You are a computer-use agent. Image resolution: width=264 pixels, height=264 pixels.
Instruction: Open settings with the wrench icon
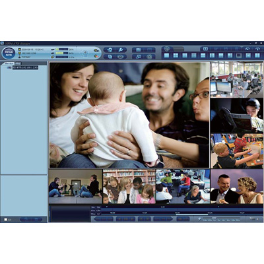pos(121,50)
